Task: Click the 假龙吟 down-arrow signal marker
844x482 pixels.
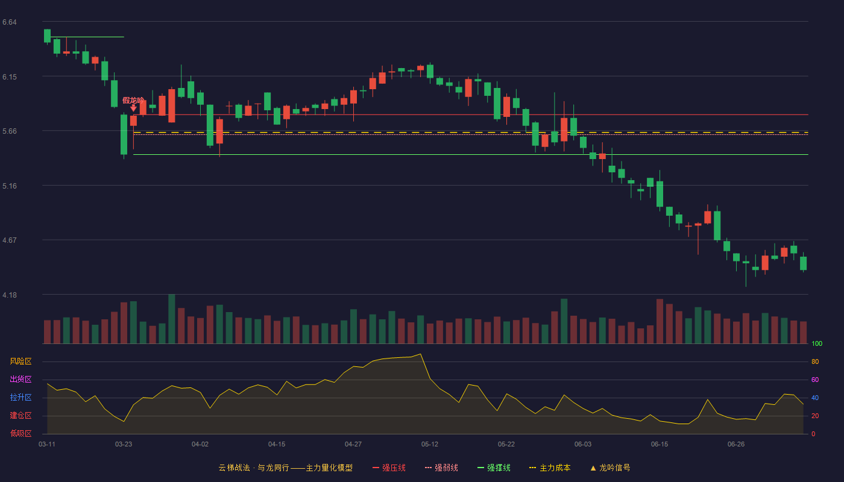Action: tap(133, 108)
